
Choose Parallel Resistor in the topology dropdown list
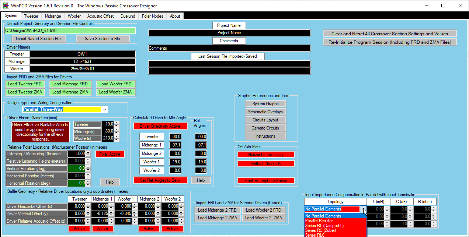[x=319, y=221]
